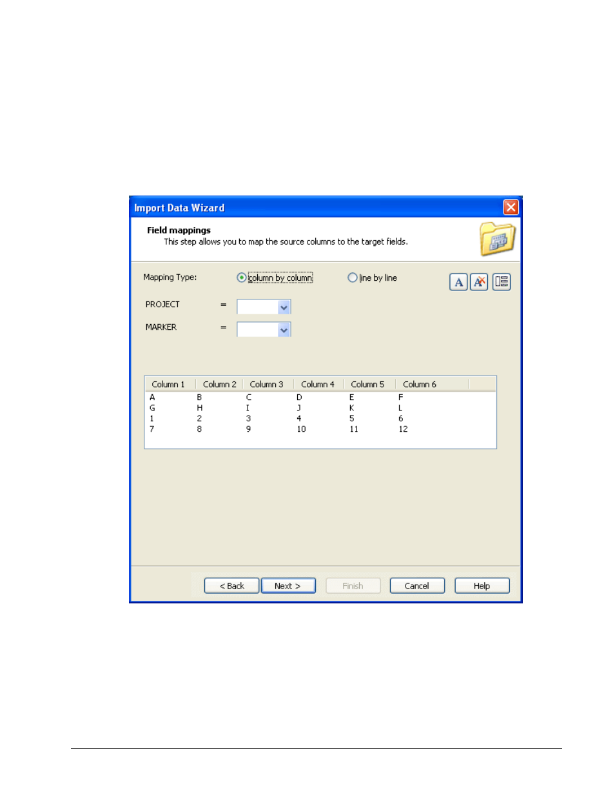Click cell 'C' in Column 3

(x=249, y=398)
